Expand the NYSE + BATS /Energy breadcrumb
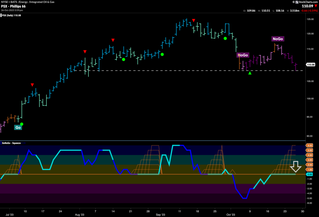The image size is (319, 217). (9, 2)
